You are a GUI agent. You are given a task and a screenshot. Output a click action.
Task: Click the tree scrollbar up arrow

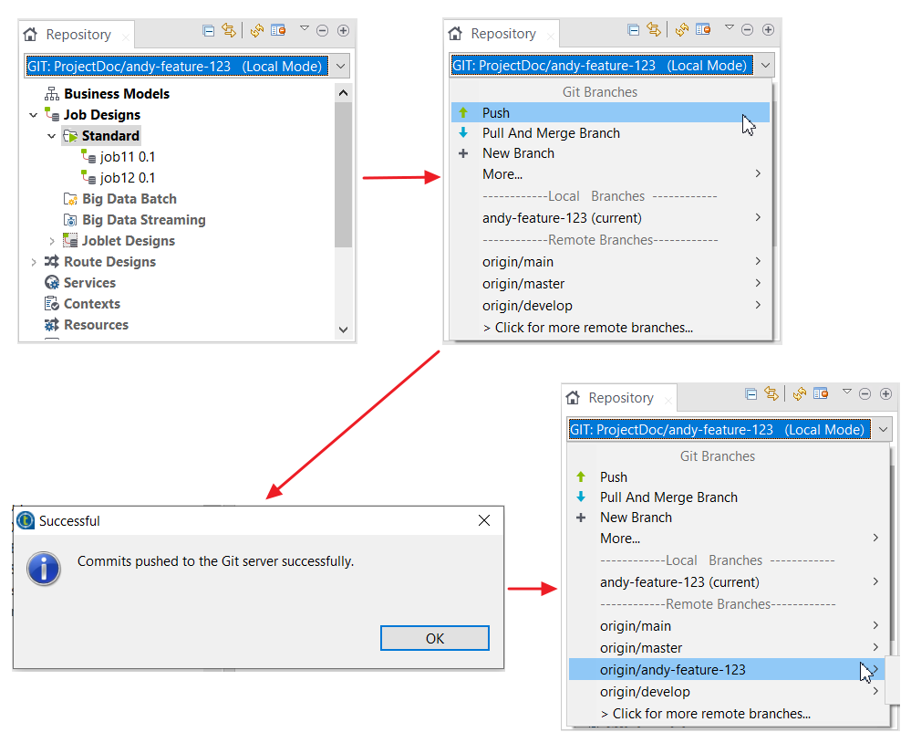(344, 93)
